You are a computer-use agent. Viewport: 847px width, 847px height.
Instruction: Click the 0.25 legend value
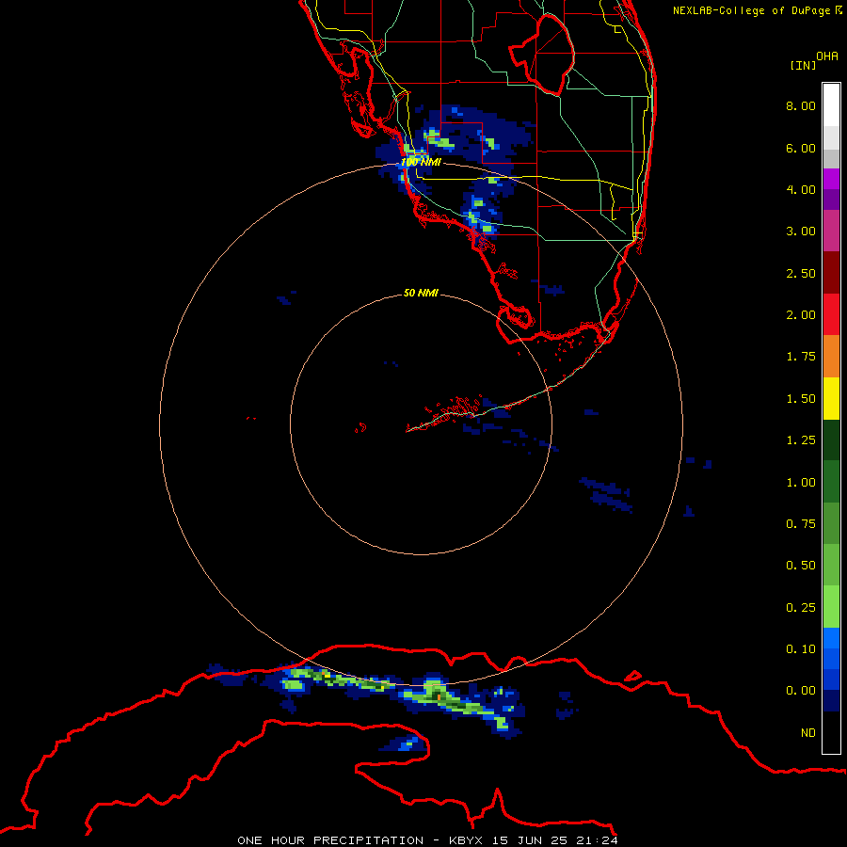coord(801,608)
